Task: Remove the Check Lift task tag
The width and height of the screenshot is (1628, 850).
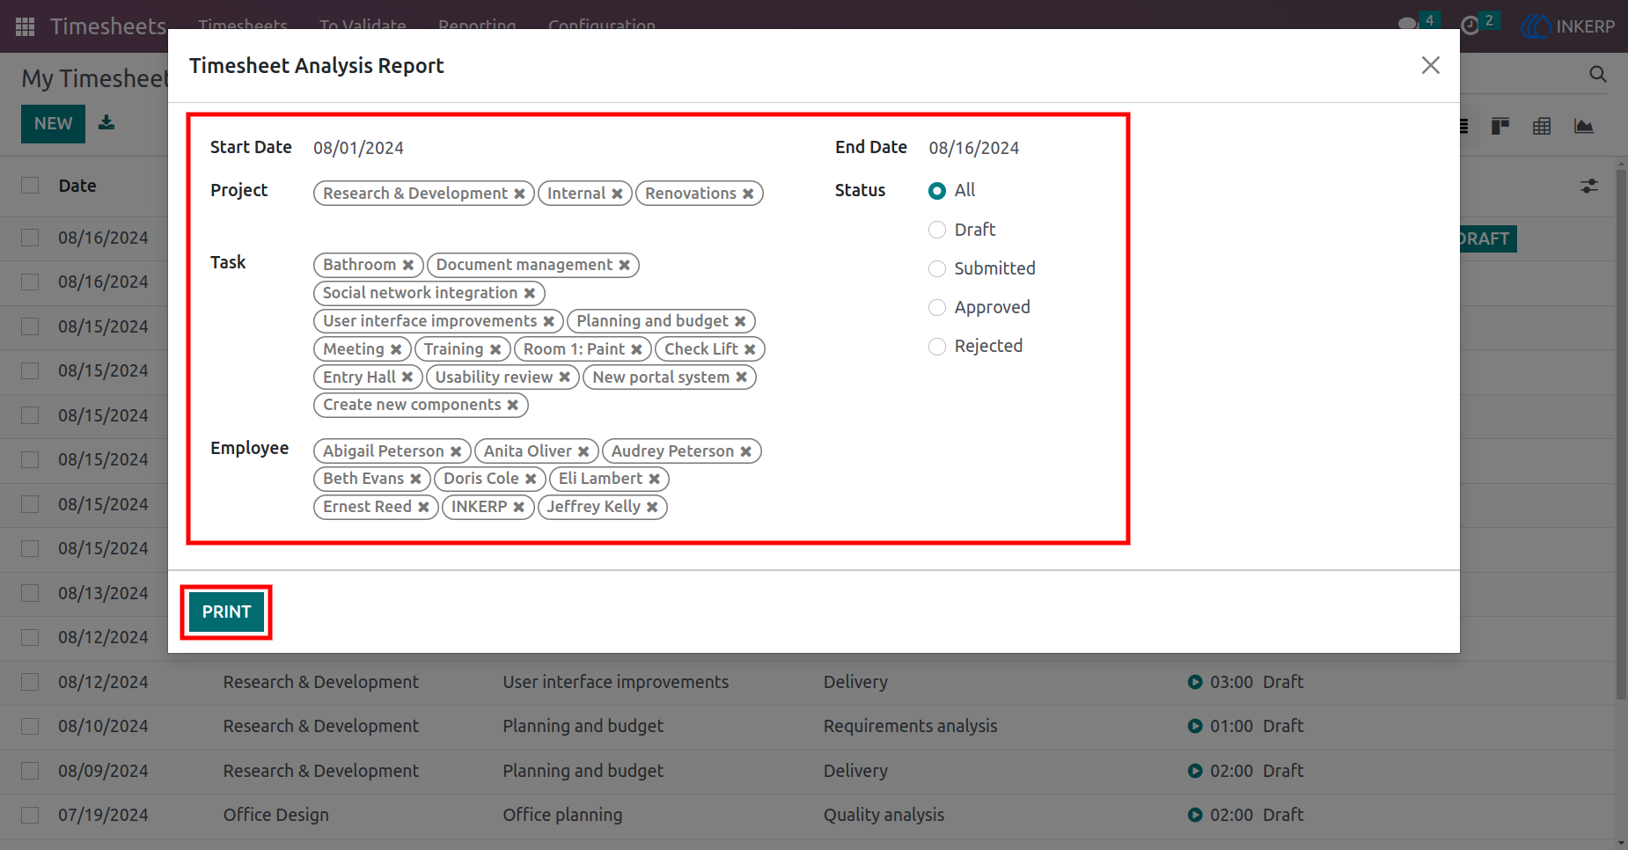Action: point(750,349)
